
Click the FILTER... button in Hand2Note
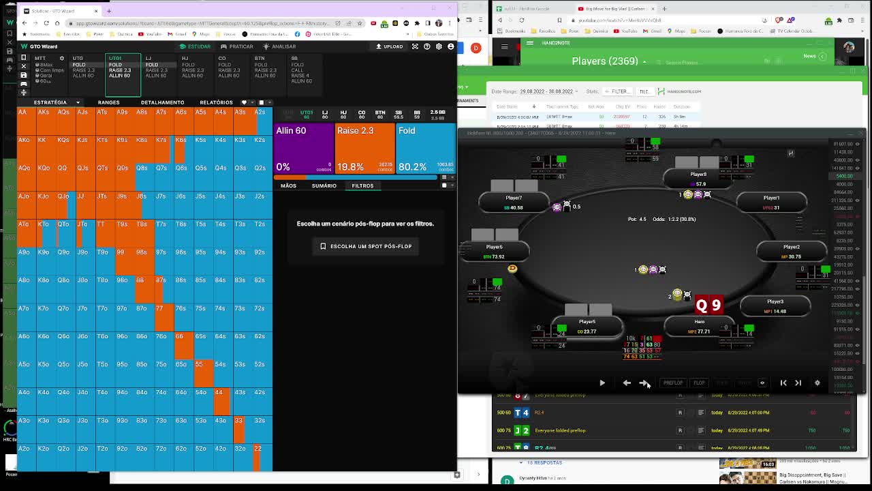619,91
